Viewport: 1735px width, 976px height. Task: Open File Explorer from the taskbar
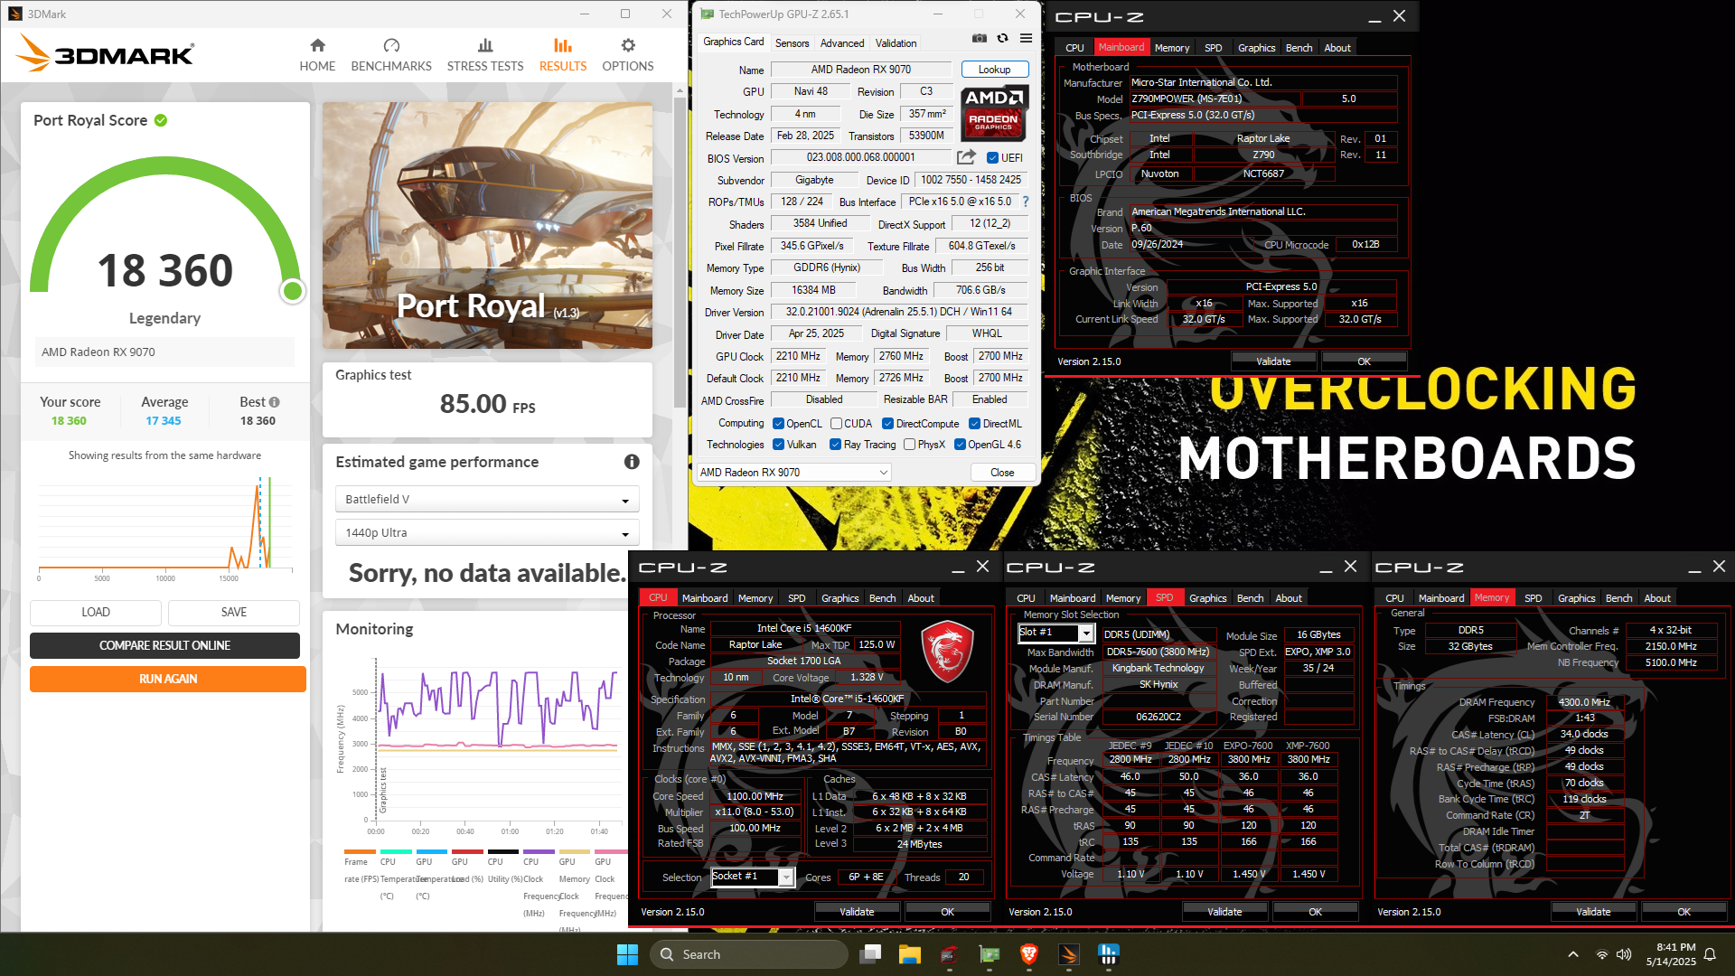(x=910, y=954)
